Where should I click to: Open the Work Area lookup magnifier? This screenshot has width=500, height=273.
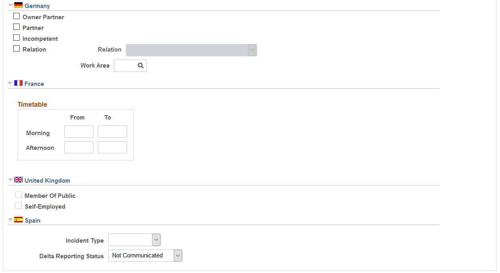(x=141, y=66)
